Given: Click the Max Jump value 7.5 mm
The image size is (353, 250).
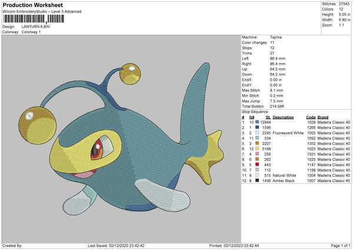Looking at the screenshot, I should 277,101.
